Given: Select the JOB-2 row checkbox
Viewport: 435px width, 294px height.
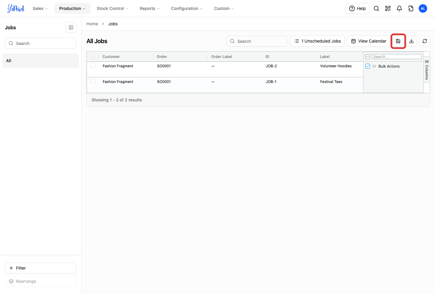Looking at the screenshot, I should (93, 66).
